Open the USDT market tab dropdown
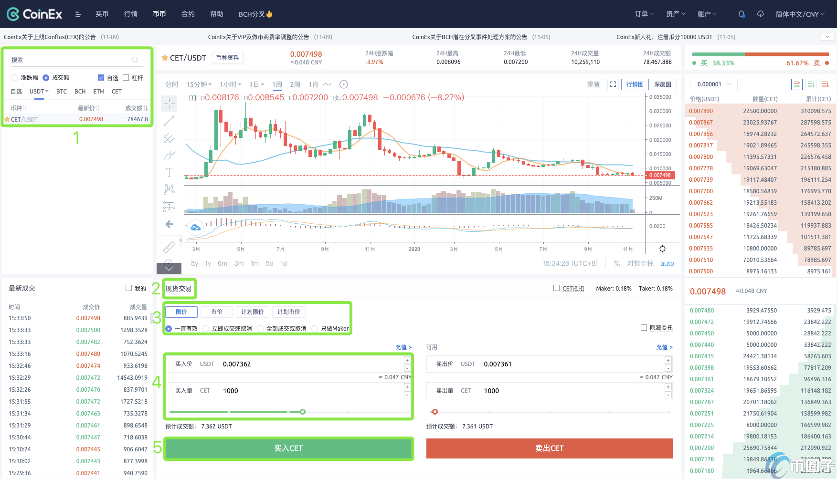837x479 pixels. point(39,92)
